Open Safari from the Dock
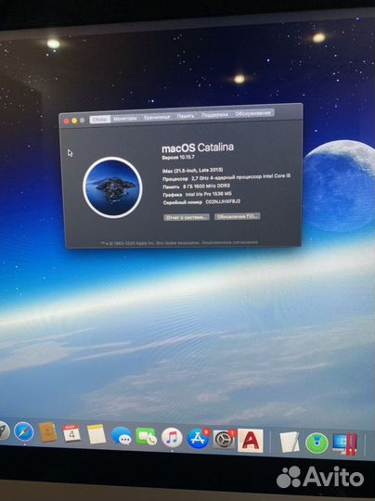The height and width of the screenshot is (501, 375). [23, 431]
